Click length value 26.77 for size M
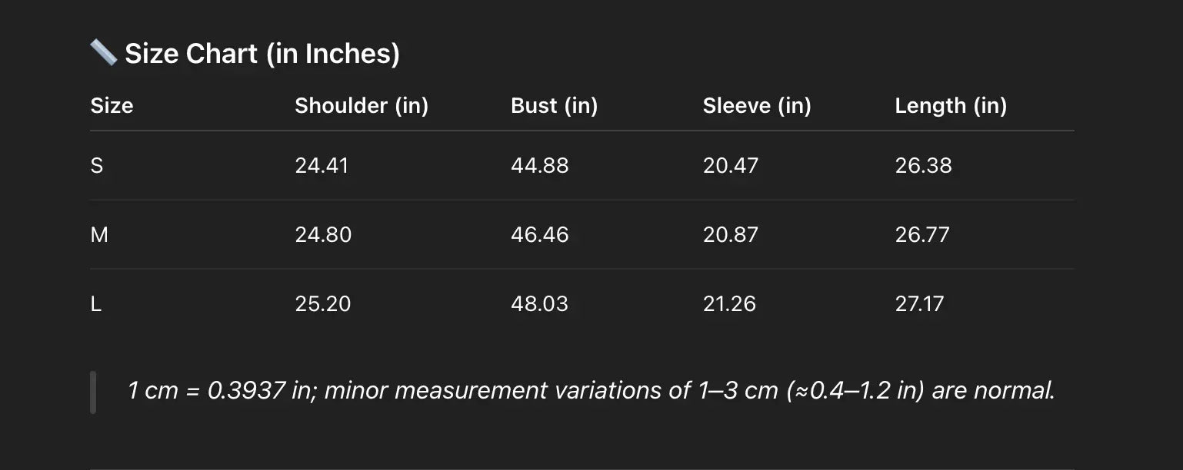The width and height of the screenshot is (1183, 470). [922, 234]
